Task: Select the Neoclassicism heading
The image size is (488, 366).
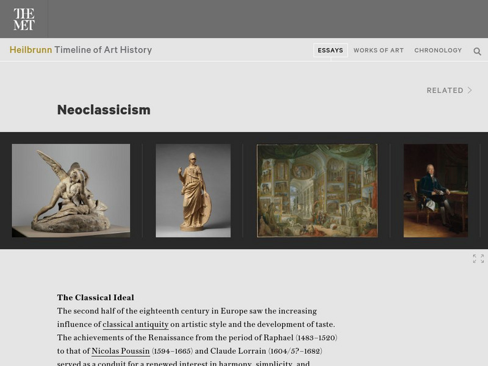Action: (x=104, y=110)
